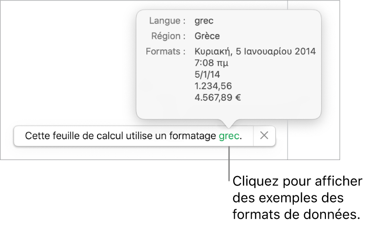Click the 'Cliquez pour afficher' caption text
Viewport: 373px width, 227px height.
pos(298,183)
